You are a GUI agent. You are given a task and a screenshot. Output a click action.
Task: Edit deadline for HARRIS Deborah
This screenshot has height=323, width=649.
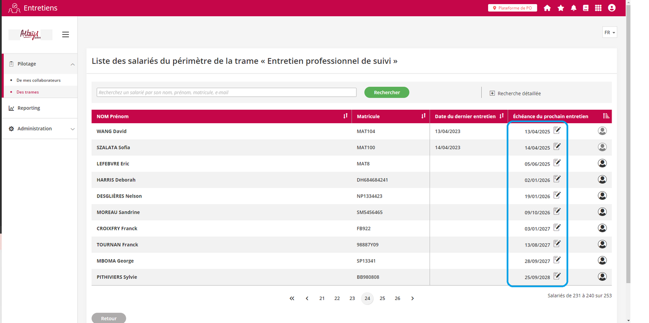(557, 179)
